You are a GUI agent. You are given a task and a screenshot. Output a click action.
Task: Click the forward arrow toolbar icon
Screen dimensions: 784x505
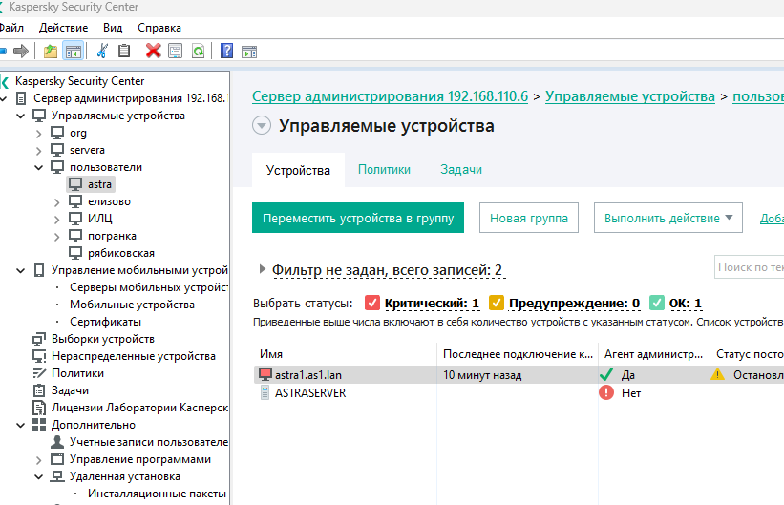point(21,51)
